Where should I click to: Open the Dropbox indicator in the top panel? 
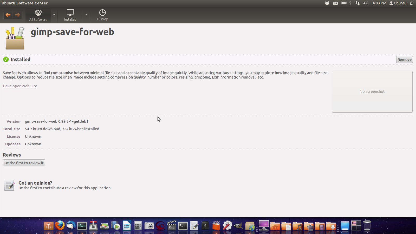327,3
